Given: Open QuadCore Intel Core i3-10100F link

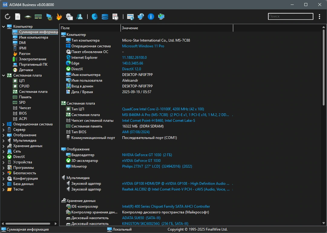Looking at the screenshot, I should [163, 109].
